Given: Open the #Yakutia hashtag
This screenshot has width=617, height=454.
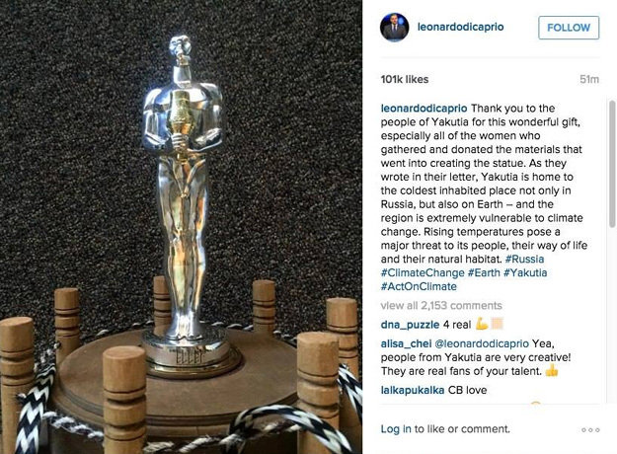Looking at the screenshot, I should 525,273.
